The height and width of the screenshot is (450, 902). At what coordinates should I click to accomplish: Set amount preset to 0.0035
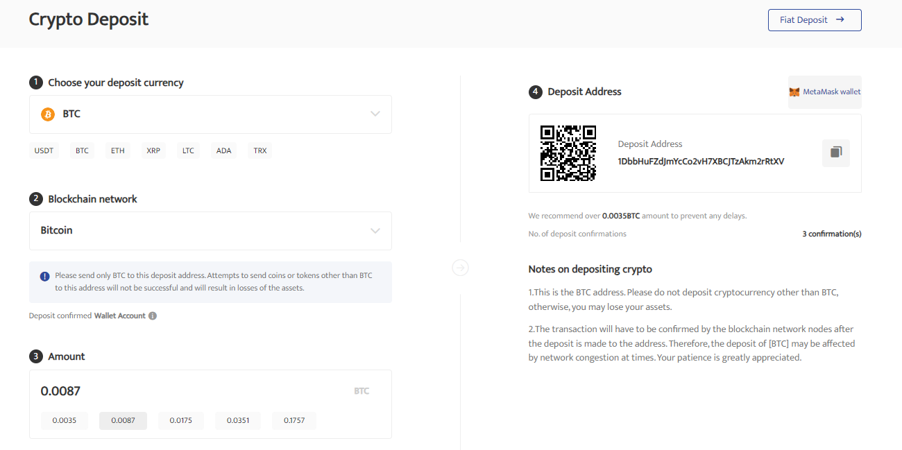[65, 421]
